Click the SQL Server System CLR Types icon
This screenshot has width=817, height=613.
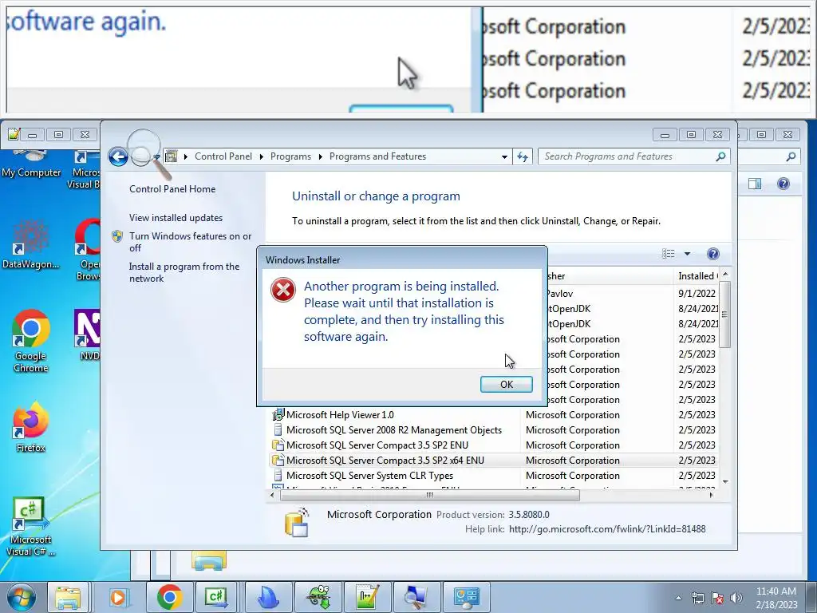(278, 476)
